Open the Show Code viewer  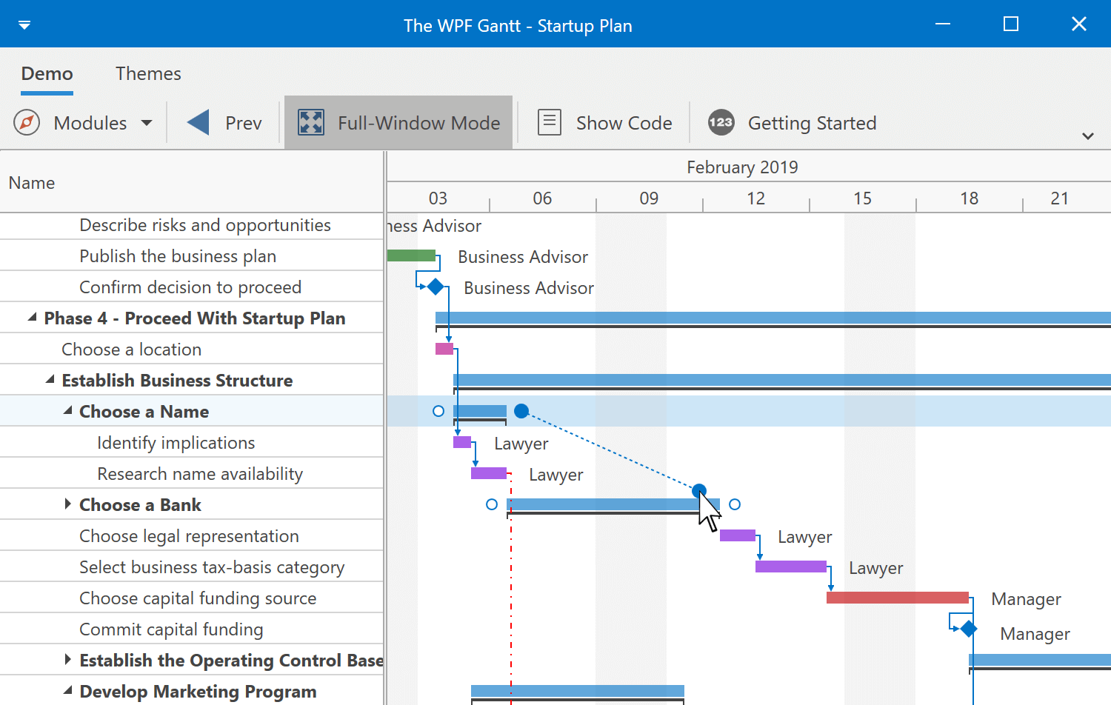(x=605, y=122)
